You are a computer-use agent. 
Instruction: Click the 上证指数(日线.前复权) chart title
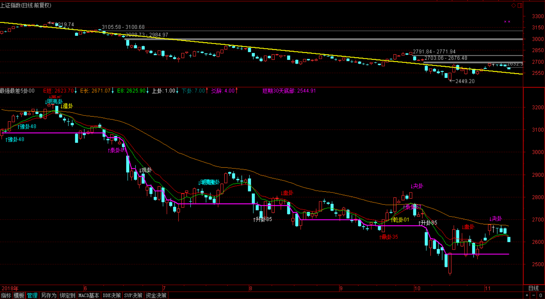click(x=26, y=5)
